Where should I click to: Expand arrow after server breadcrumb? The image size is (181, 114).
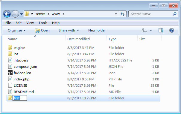pos(48,14)
